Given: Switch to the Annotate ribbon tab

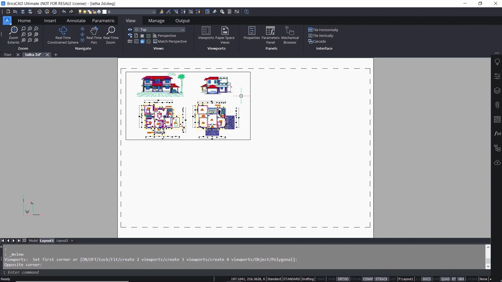Looking at the screenshot, I should tap(76, 21).
